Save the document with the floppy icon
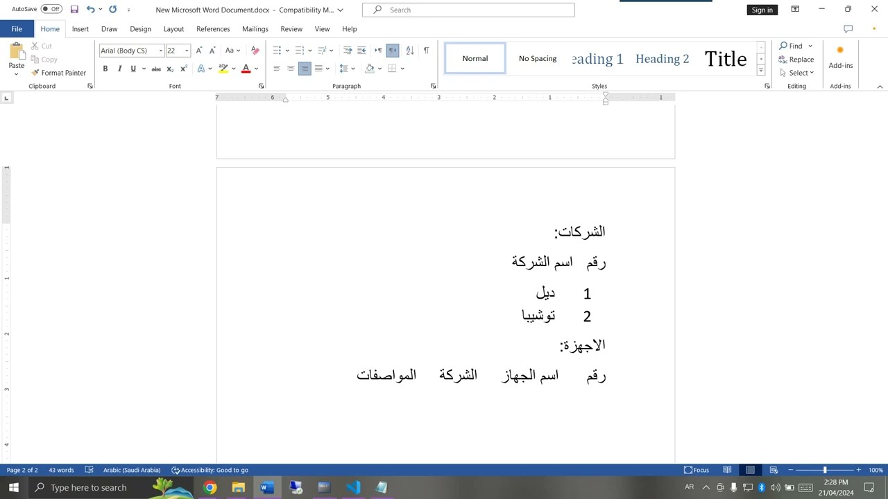The image size is (888, 499). [74, 10]
